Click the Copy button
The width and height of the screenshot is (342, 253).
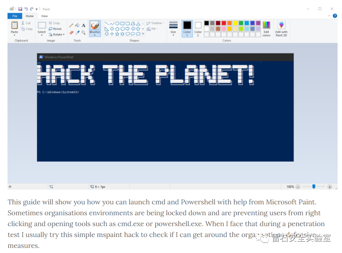[x=27, y=29]
